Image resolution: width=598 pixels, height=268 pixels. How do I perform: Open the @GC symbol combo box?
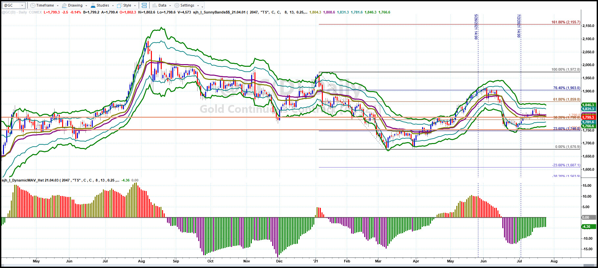click(13, 5)
